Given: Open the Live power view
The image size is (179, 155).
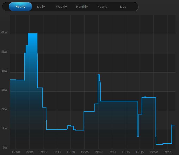Looking at the screenshot, I should click(x=123, y=7).
